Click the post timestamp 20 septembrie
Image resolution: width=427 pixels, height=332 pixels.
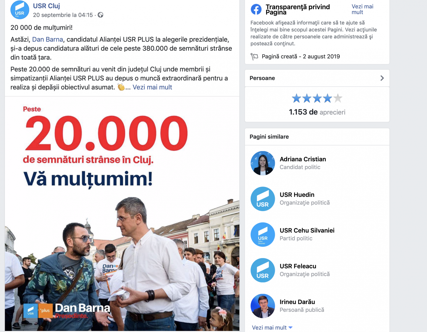(x=63, y=15)
